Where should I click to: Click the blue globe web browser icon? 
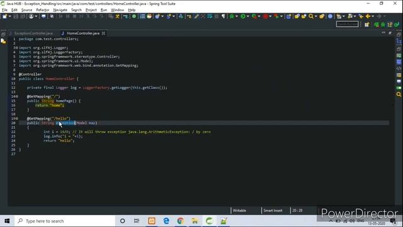coord(330,16)
